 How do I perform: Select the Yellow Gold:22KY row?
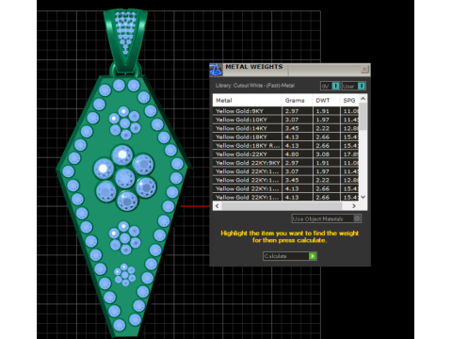pos(285,154)
